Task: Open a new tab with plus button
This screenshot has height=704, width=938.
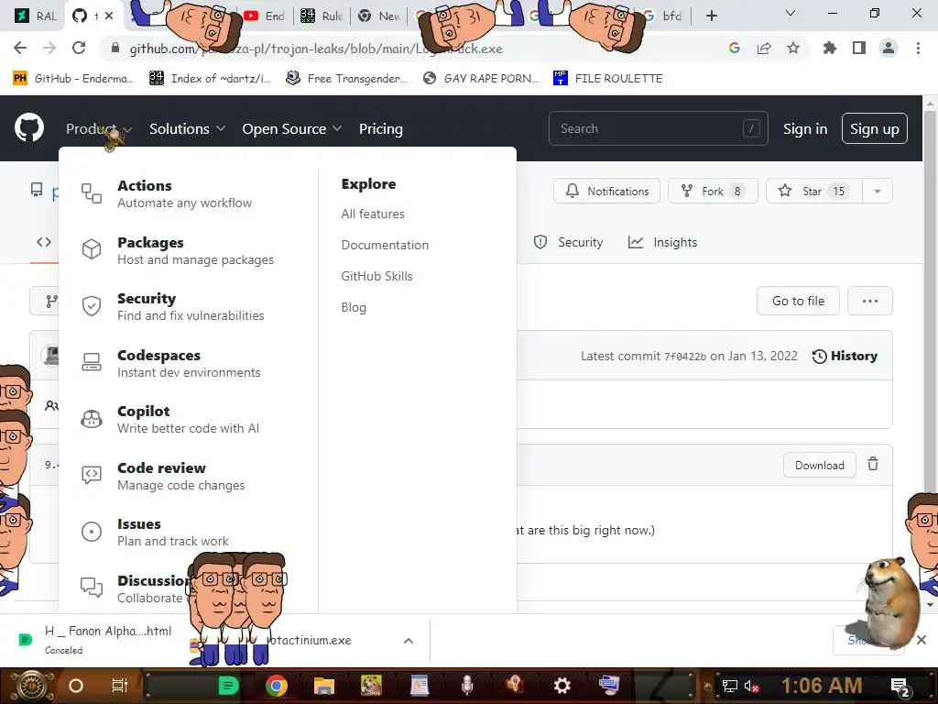Action: 711,16
